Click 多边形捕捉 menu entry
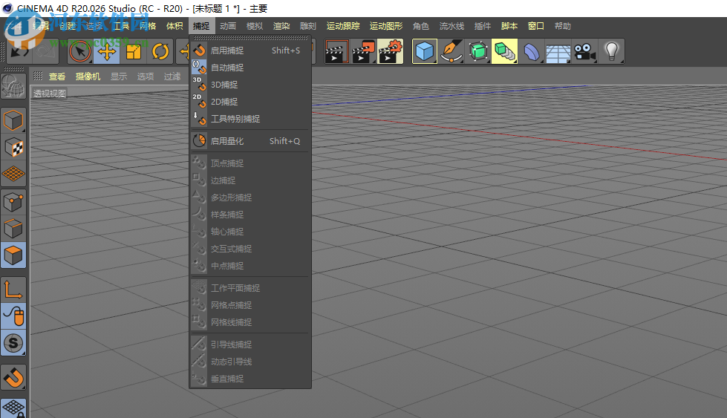727x418 pixels. pos(250,197)
